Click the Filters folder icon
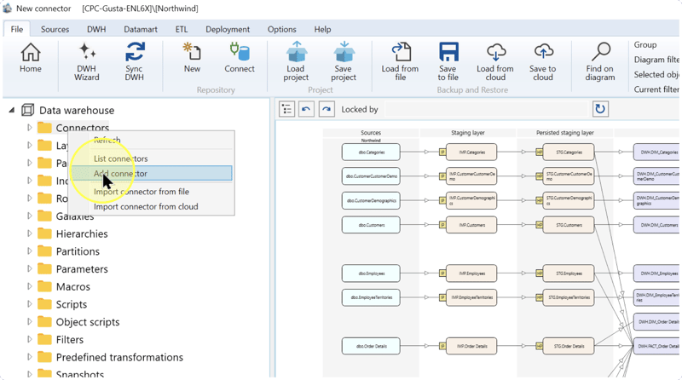Viewport: 682px width, 380px height. tap(44, 340)
